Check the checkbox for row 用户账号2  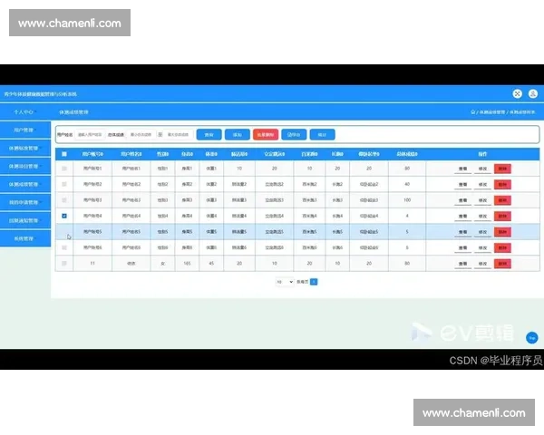coord(64,184)
